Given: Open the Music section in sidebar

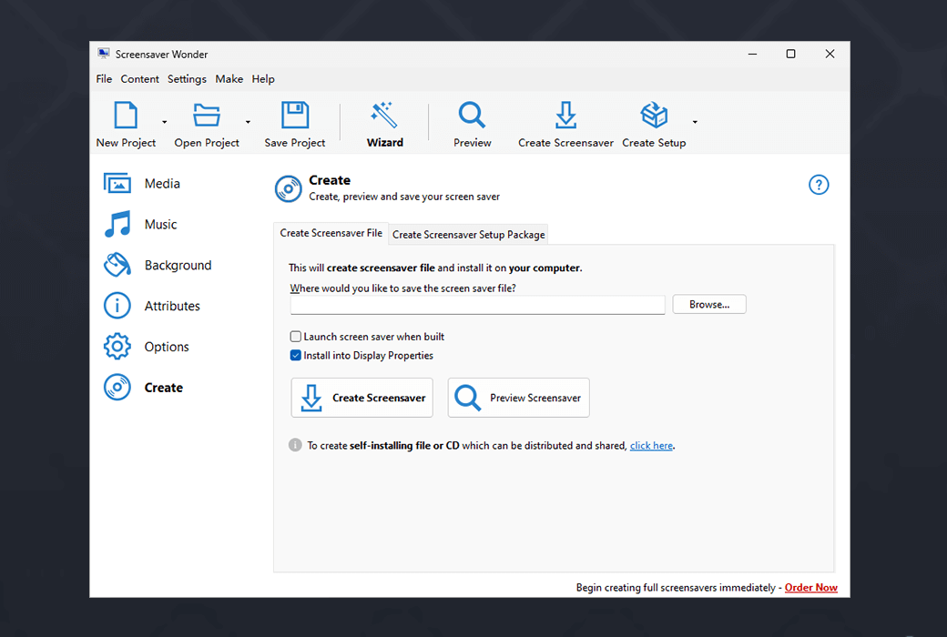Looking at the screenshot, I should tap(141, 224).
